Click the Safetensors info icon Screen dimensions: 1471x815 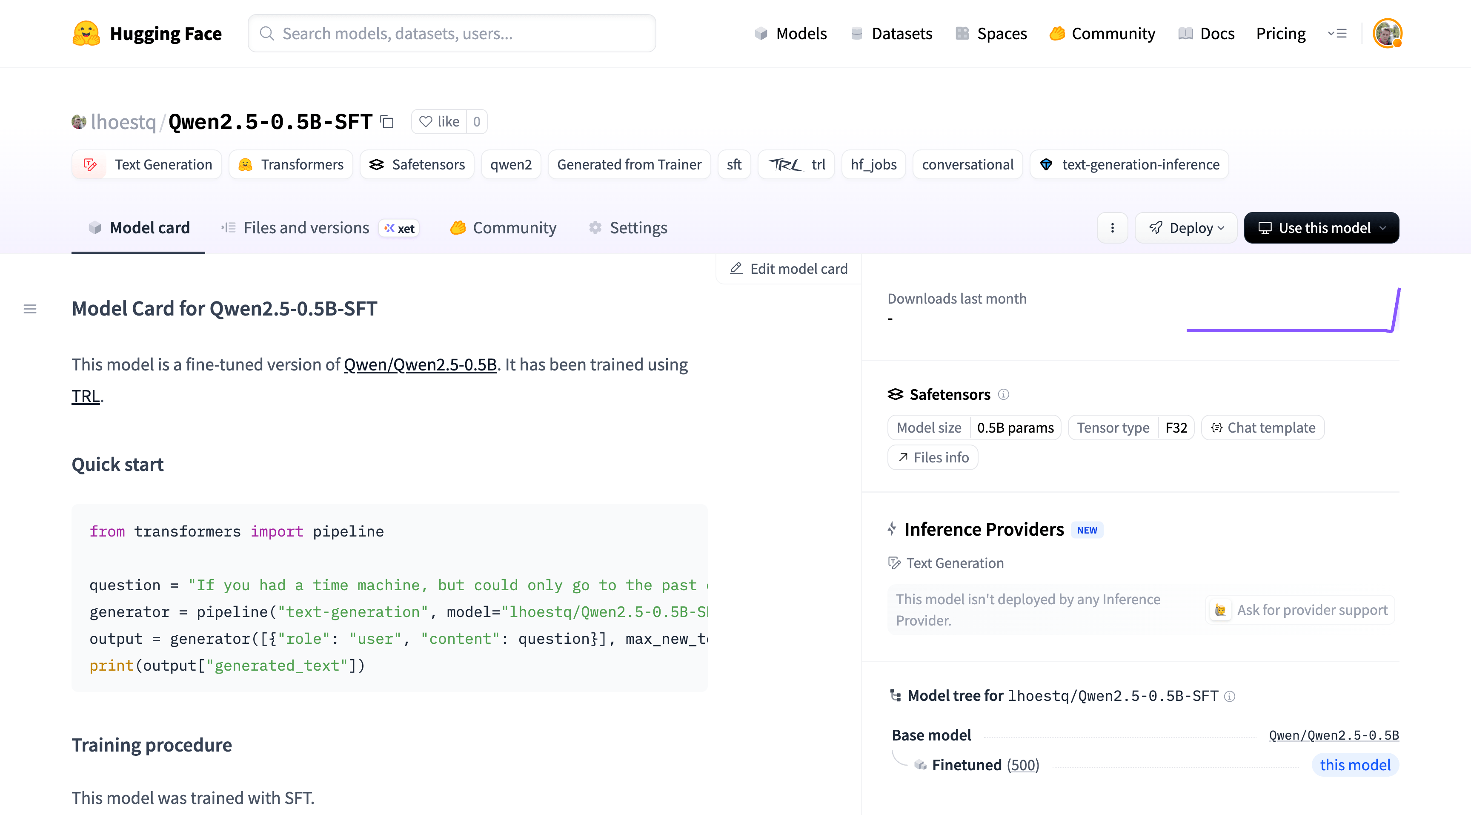coord(1003,395)
